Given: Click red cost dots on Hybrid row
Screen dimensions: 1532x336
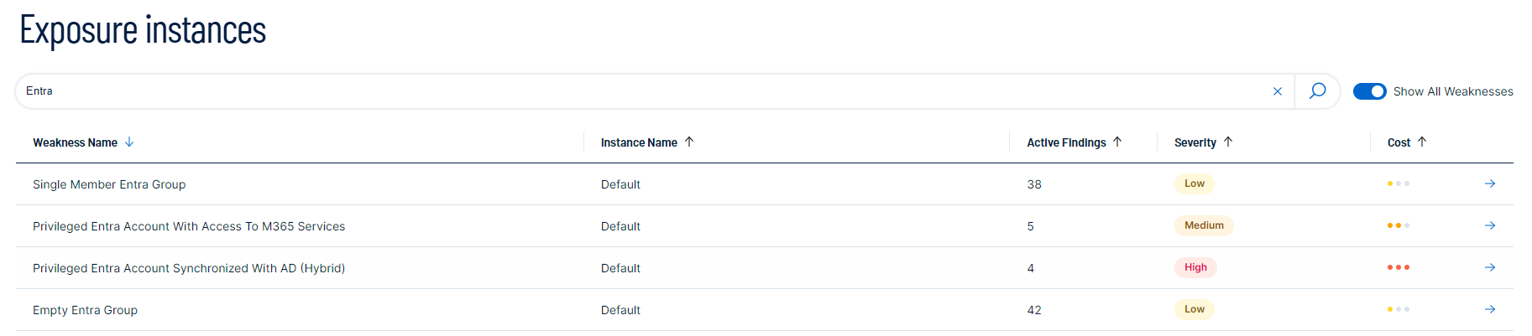Looking at the screenshot, I should pyautogui.click(x=1399, y=267).
